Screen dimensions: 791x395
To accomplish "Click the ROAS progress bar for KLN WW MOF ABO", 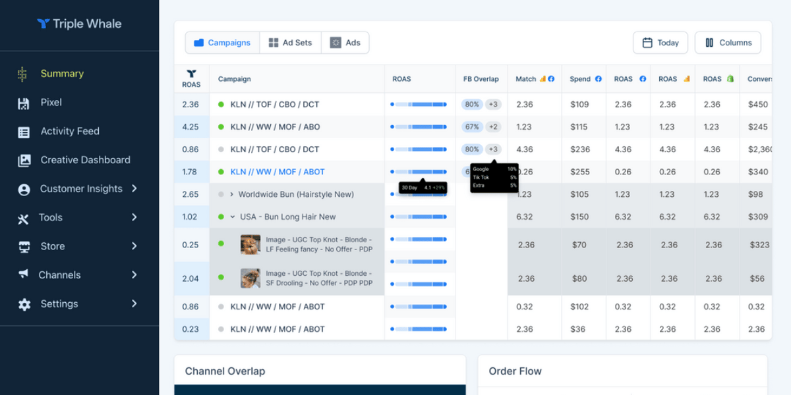I will coord(420,126).
